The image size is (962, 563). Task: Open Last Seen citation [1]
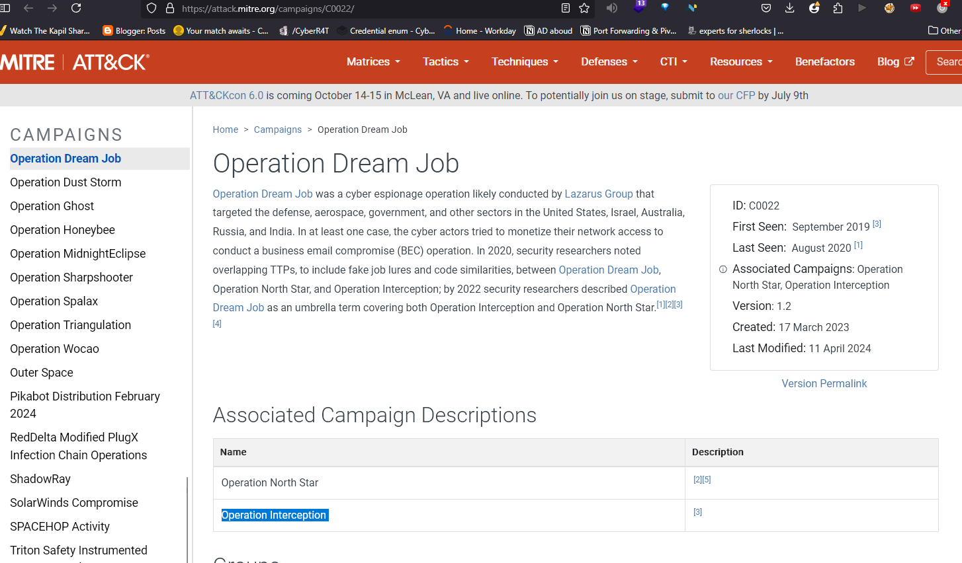tap(858, 245)
